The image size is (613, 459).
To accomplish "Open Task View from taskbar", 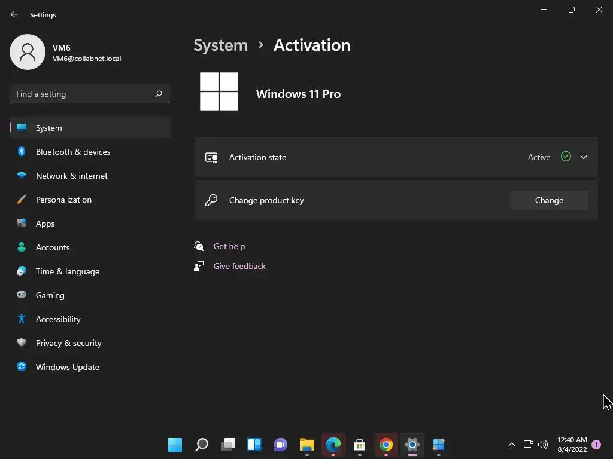I will (x=228, y=445).
